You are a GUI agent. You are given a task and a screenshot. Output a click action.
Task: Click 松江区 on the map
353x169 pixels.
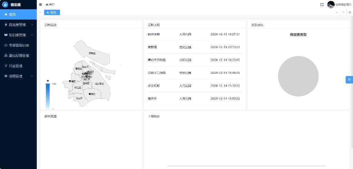click(x=78, y=88)
